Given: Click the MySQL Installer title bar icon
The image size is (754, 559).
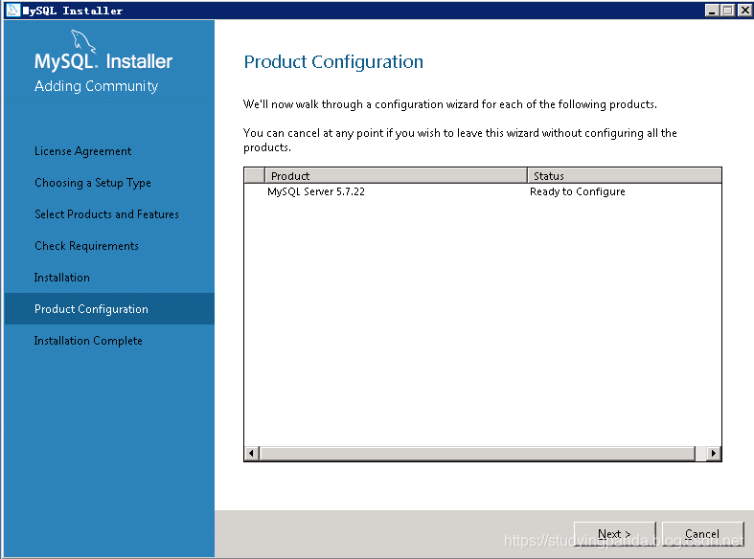Looking at the screenshot, I should pos(13,10).
